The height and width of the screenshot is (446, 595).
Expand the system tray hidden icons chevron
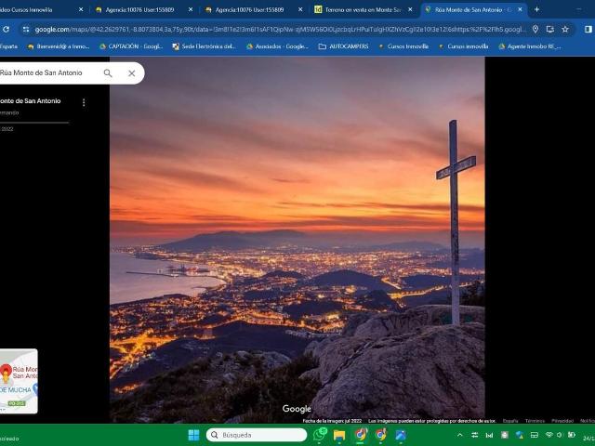[x=459, y=435]
